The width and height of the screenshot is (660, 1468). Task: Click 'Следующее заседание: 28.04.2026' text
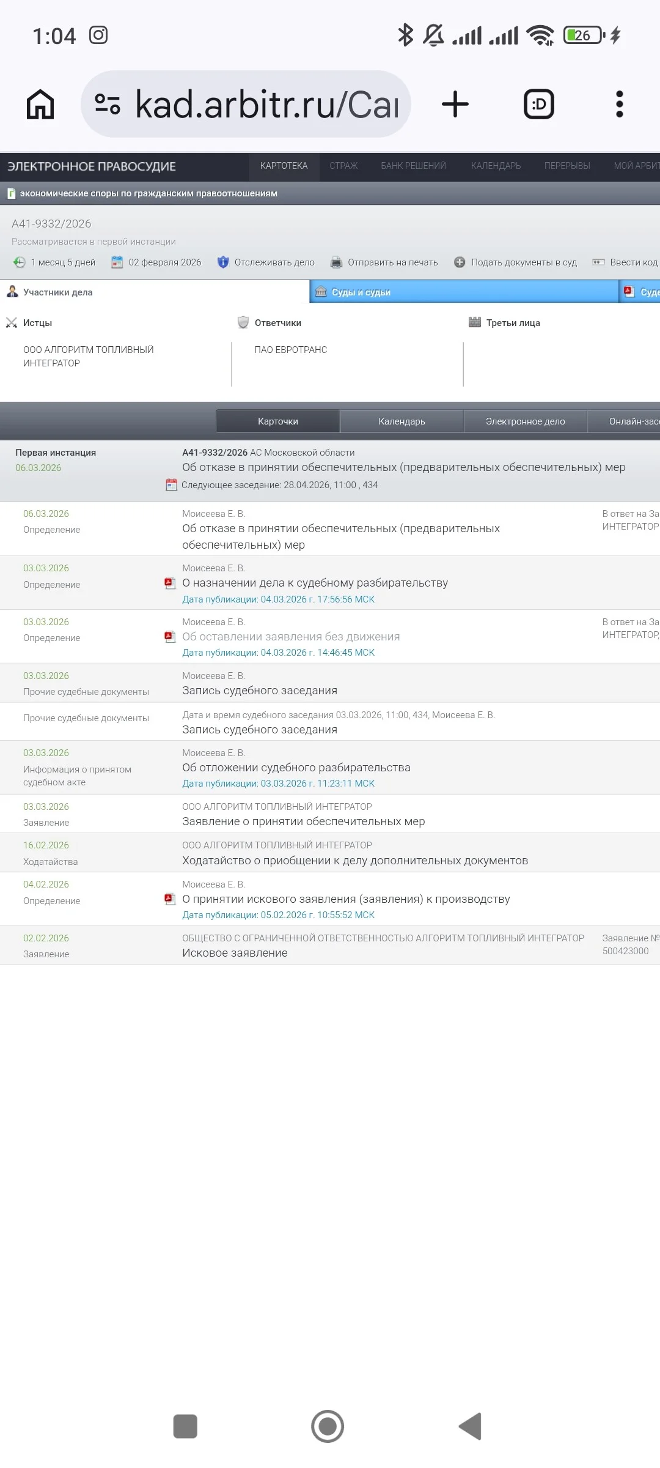pos(280,485)
